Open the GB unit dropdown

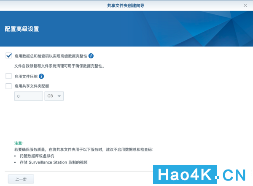[x=54, y=96]
